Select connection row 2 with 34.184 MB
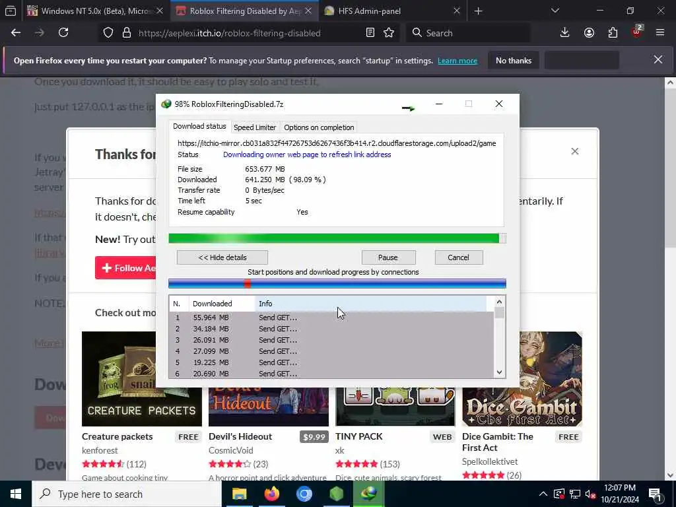 [x=331, y=329]
